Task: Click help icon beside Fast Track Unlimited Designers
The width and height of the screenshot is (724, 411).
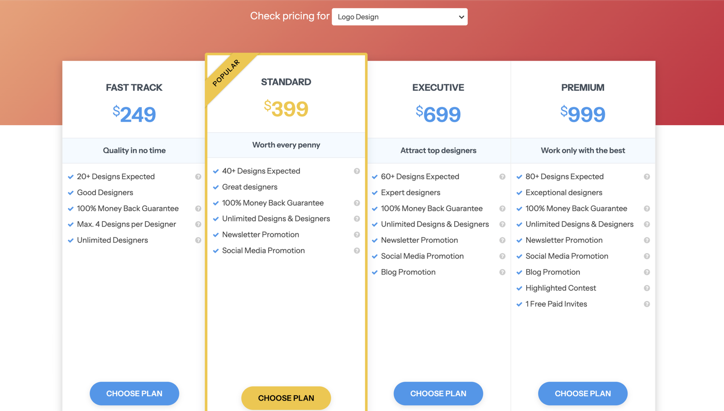Action: (x=198, y=240)
